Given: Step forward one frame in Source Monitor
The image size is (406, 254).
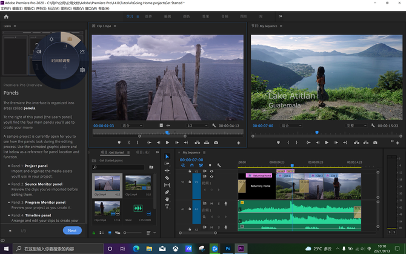Looking at the screenshot, I should click(x=177, y=142).
